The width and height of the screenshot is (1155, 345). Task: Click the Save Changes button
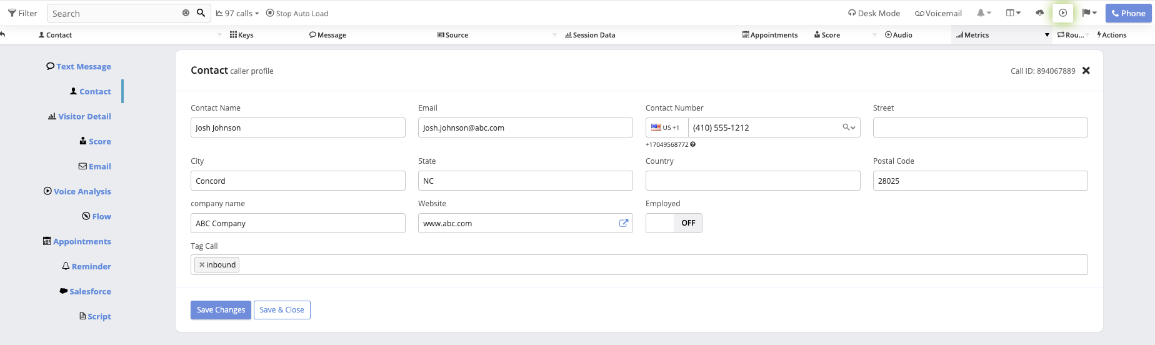[221, 310]
